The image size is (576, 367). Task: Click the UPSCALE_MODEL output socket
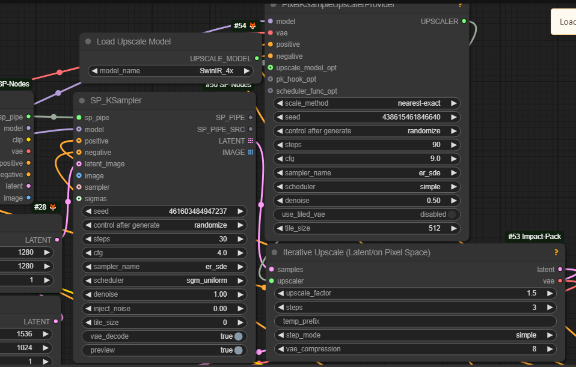257,58
